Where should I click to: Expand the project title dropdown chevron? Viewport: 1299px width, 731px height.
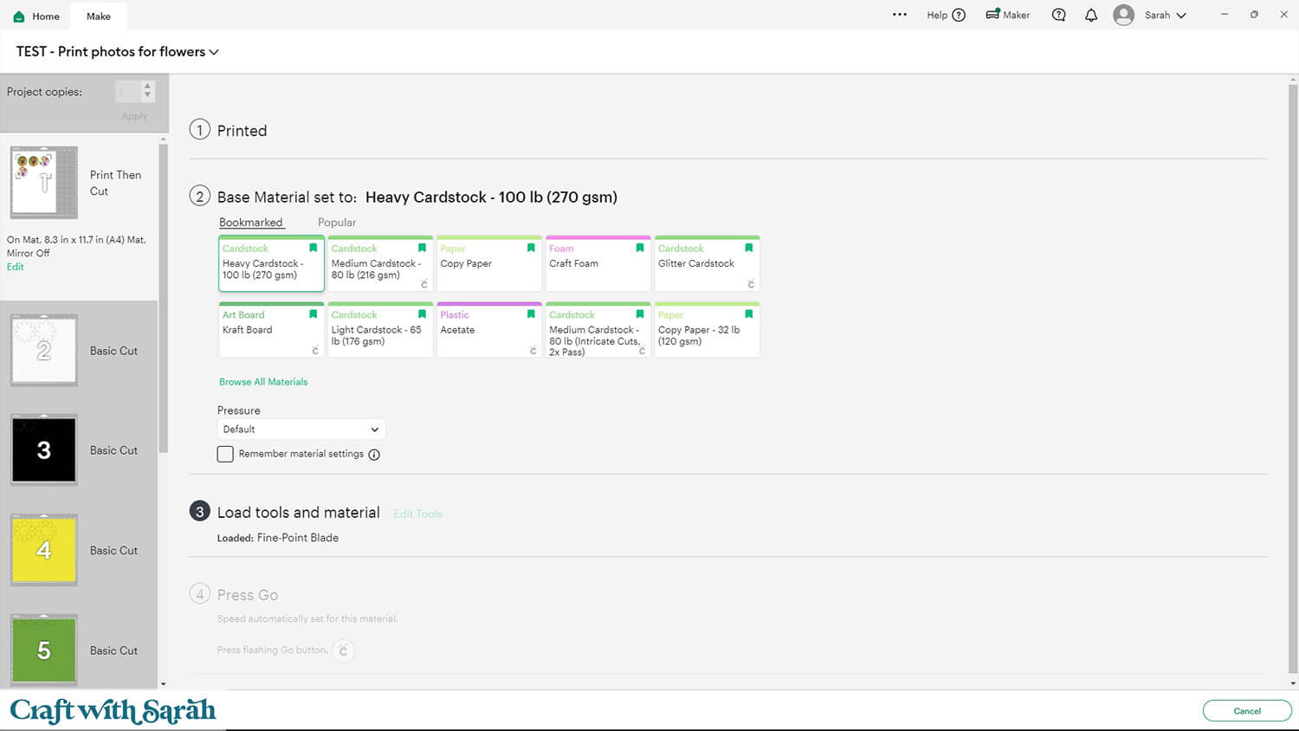(214, 52)
